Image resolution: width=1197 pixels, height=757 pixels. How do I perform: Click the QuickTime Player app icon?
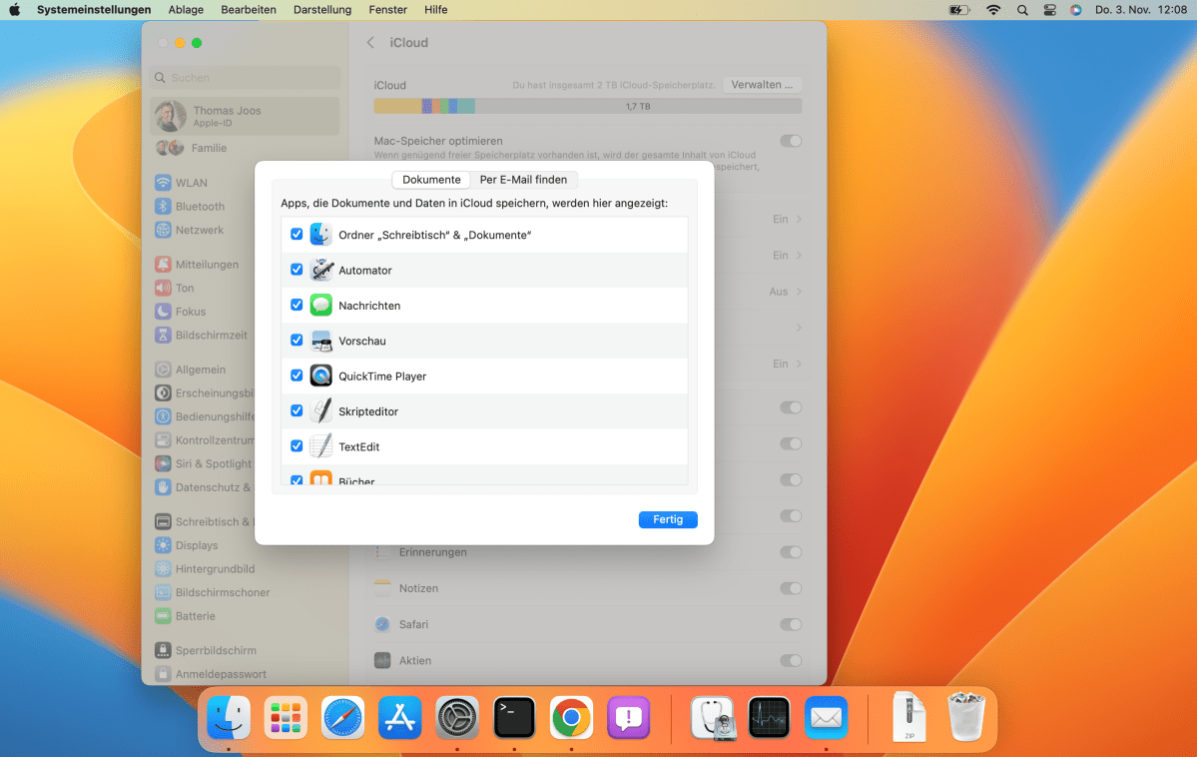click(x=320, y=376)
